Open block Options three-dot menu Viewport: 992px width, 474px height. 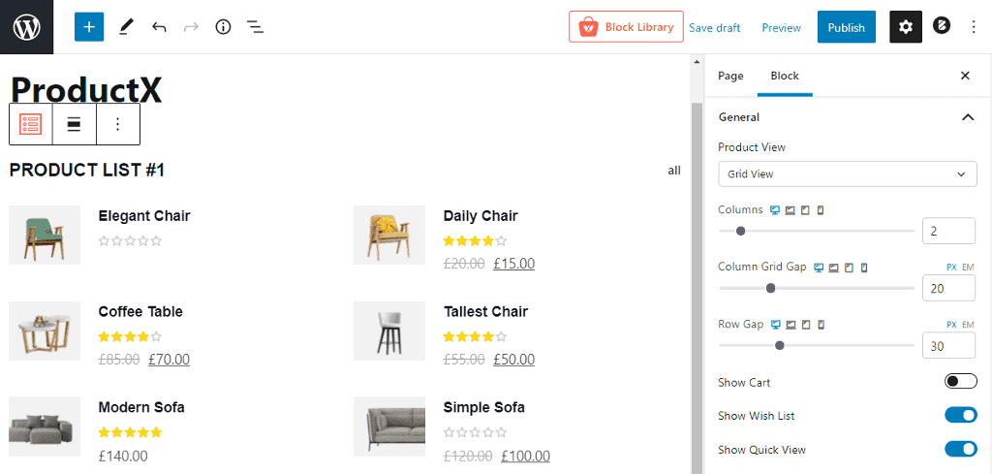click(x=118, y=124)
